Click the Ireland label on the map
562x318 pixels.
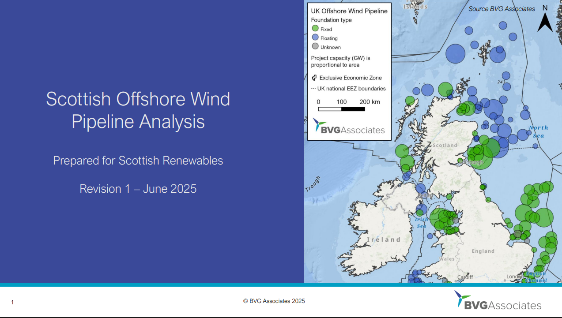pyautogui.click(x=384, y=239)
